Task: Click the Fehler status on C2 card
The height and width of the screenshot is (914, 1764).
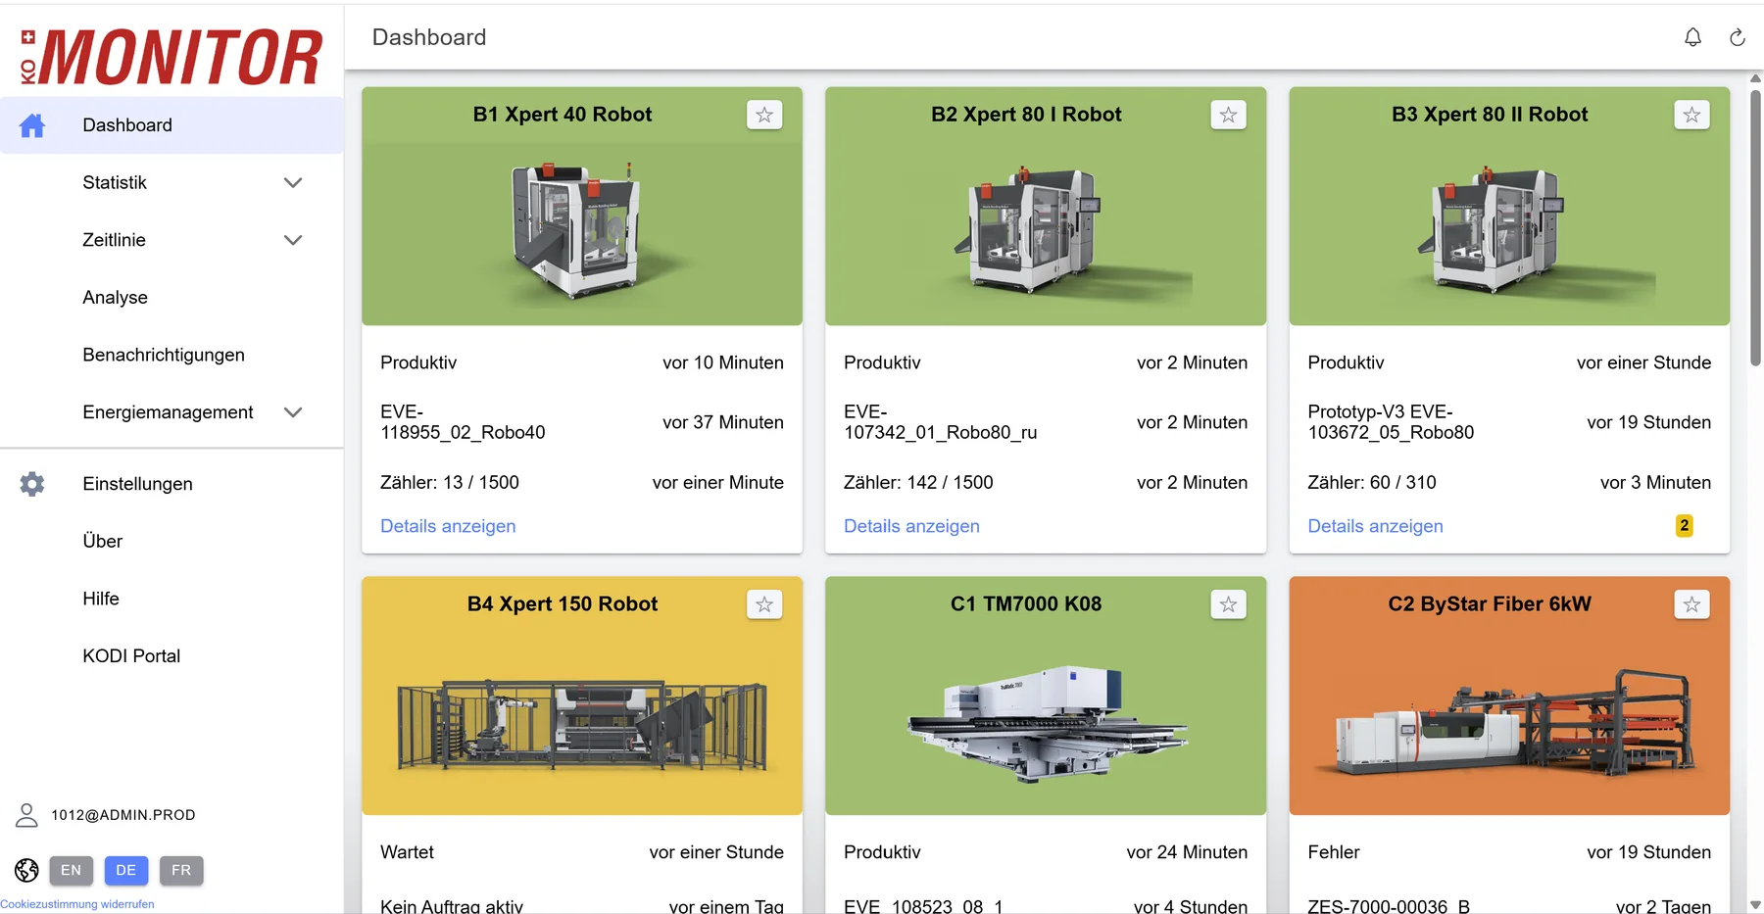Action: pyautogui.click(x=1334, y=852)
